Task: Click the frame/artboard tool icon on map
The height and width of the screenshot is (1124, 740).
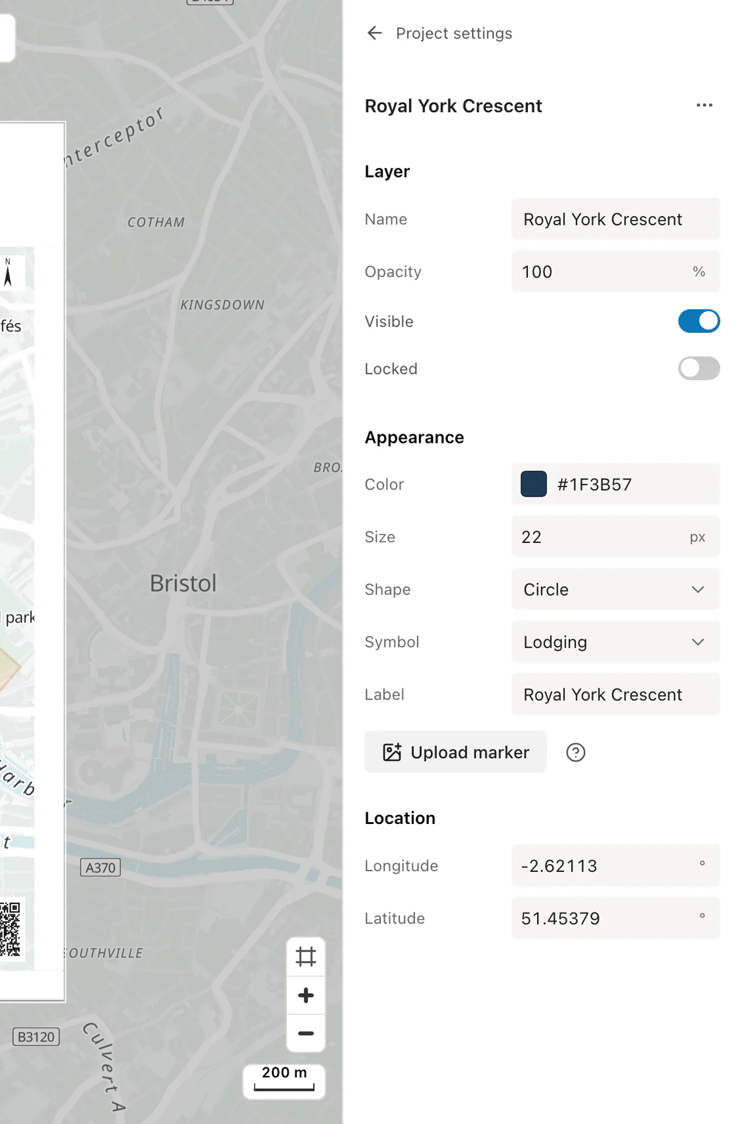Action: coord(306,956)
